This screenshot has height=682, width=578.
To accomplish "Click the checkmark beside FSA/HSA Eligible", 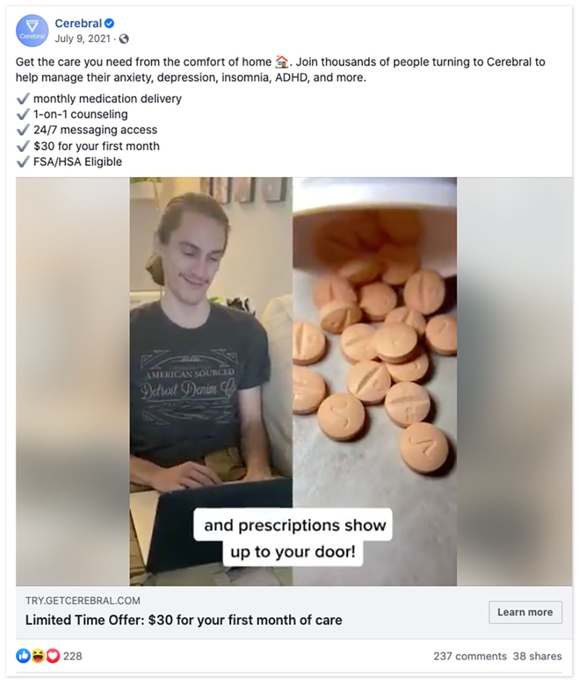I will pos(23,162).
